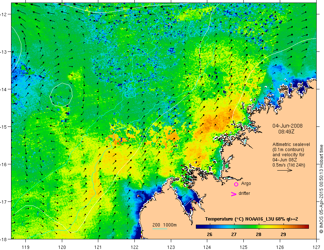Click the white closed sea-level contour circle near 120E

pos(61,95)
